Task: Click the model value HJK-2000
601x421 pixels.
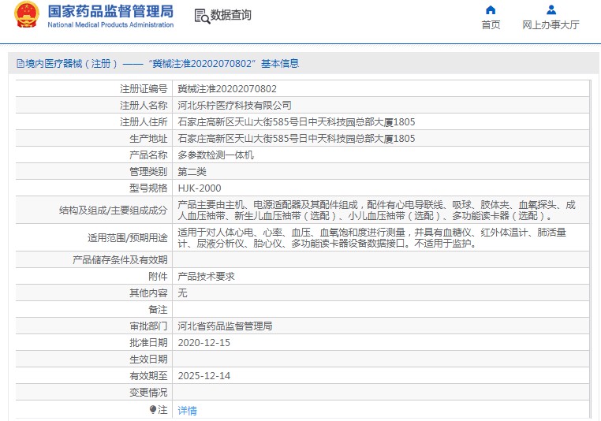Action: 199,188
